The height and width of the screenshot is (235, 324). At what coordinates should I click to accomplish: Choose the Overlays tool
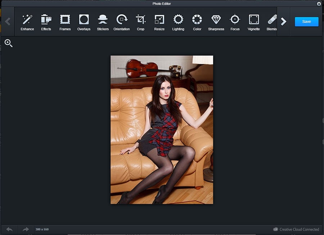pyautogui.click(x=84, y=22)
